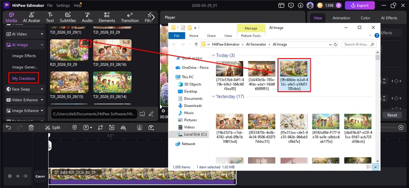Open the Picture Tools tab in File Explorer

[251, 36]
